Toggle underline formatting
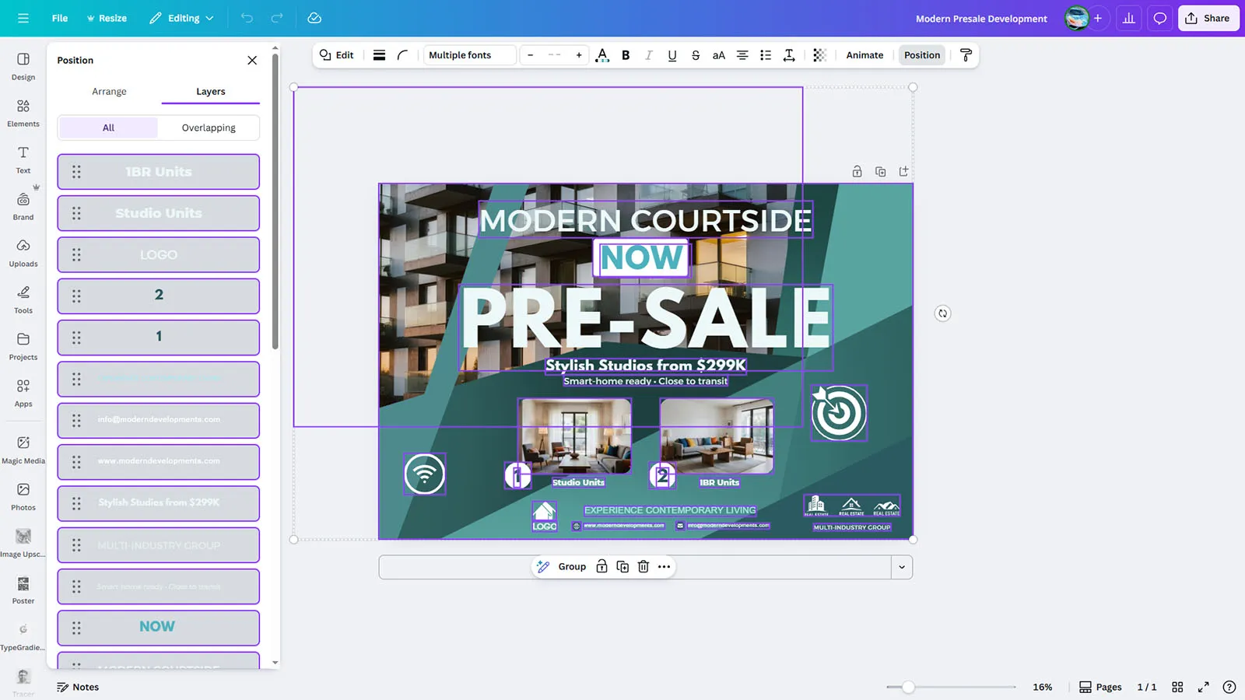The height and width of the screenshot is (700, 1245). click(672, 55)
